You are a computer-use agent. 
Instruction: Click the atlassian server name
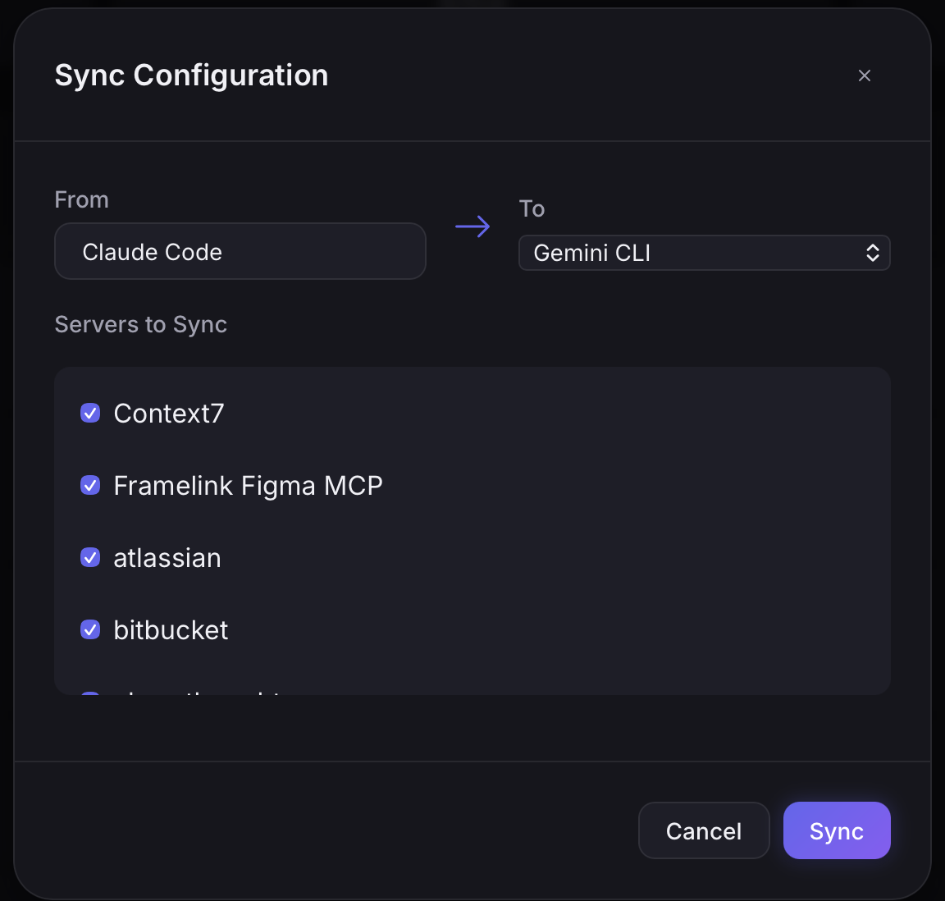coord(167,558)
